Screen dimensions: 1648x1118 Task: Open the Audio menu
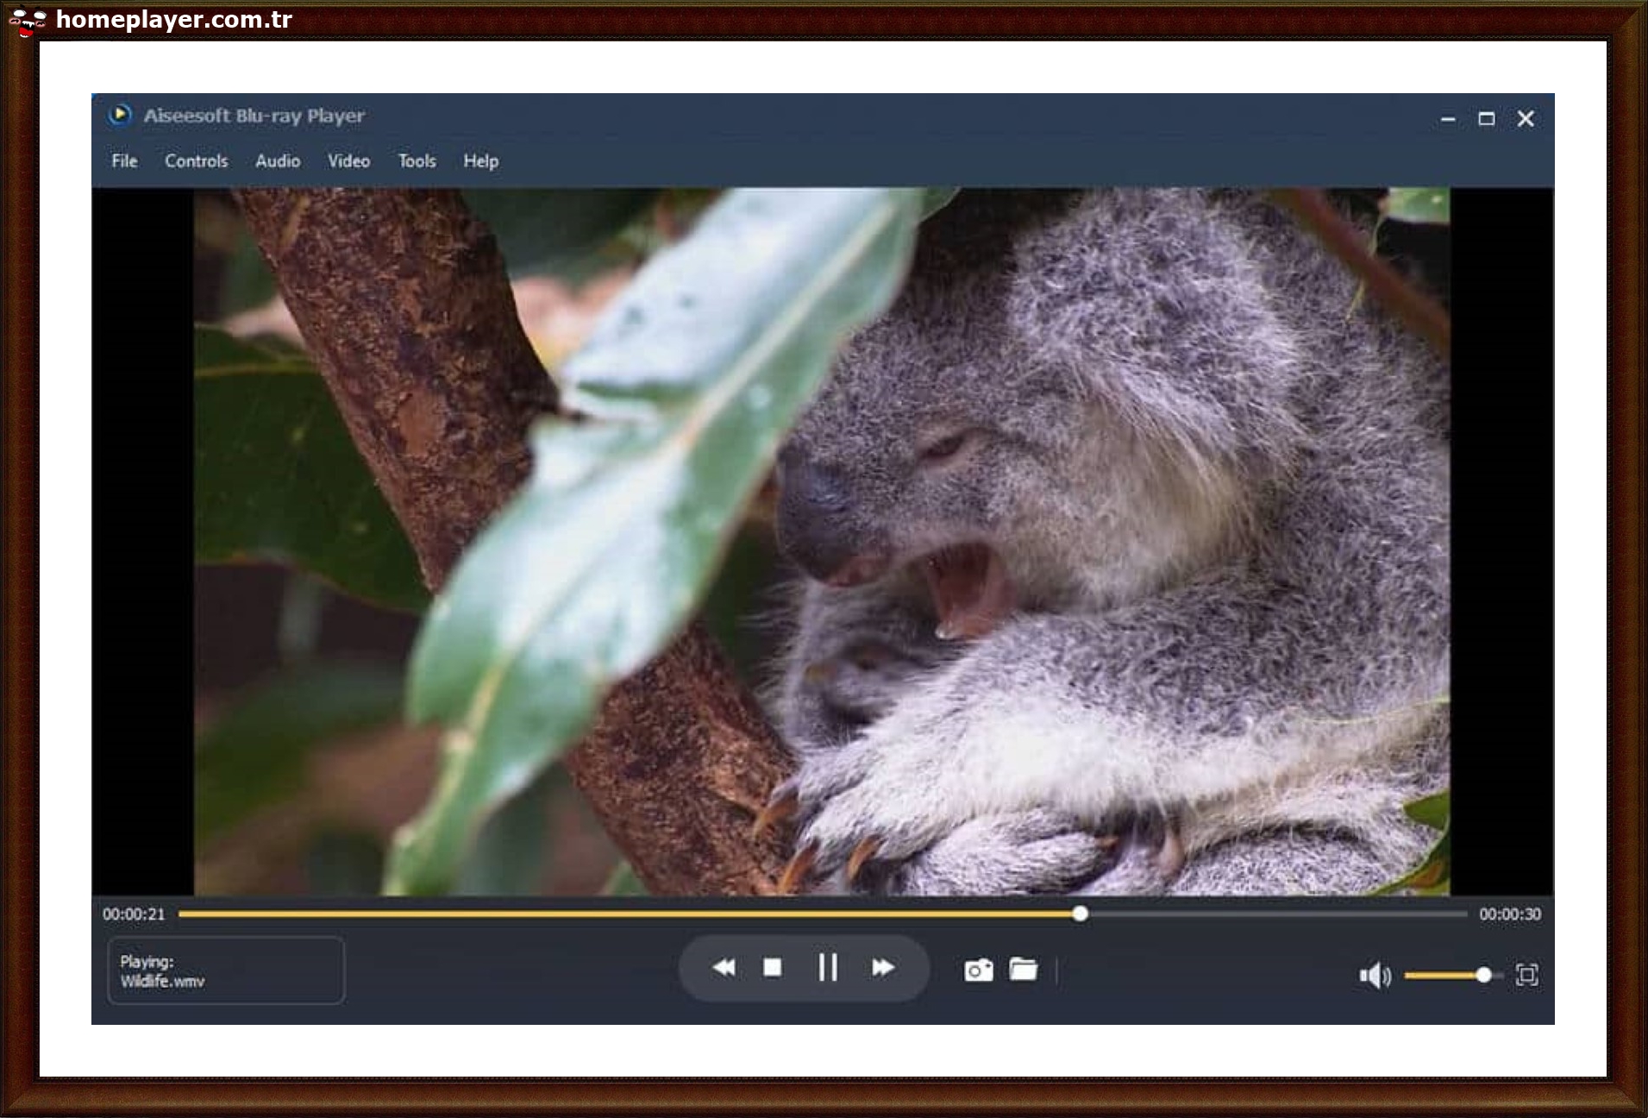point(278,161)
